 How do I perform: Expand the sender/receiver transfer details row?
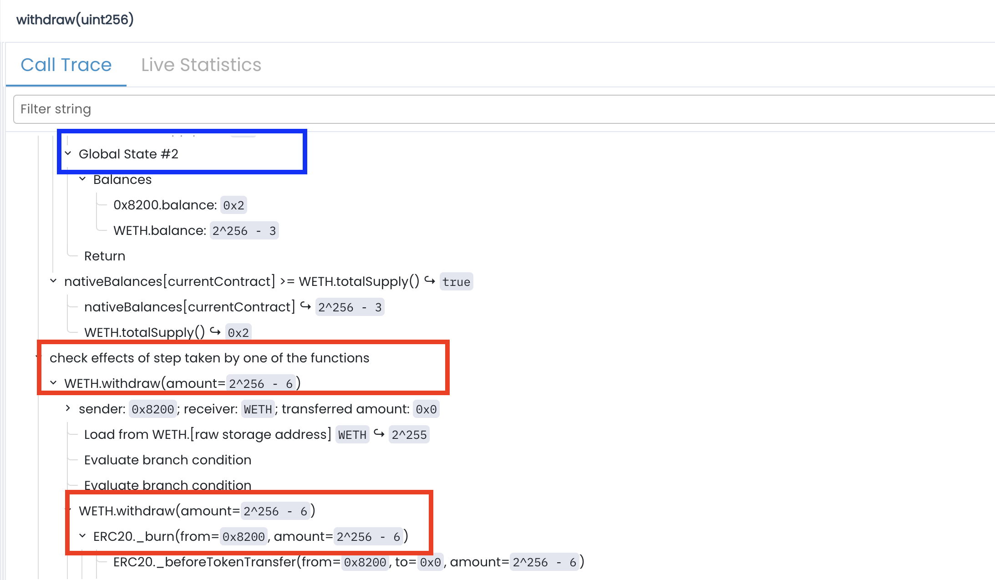coord(68,409)
